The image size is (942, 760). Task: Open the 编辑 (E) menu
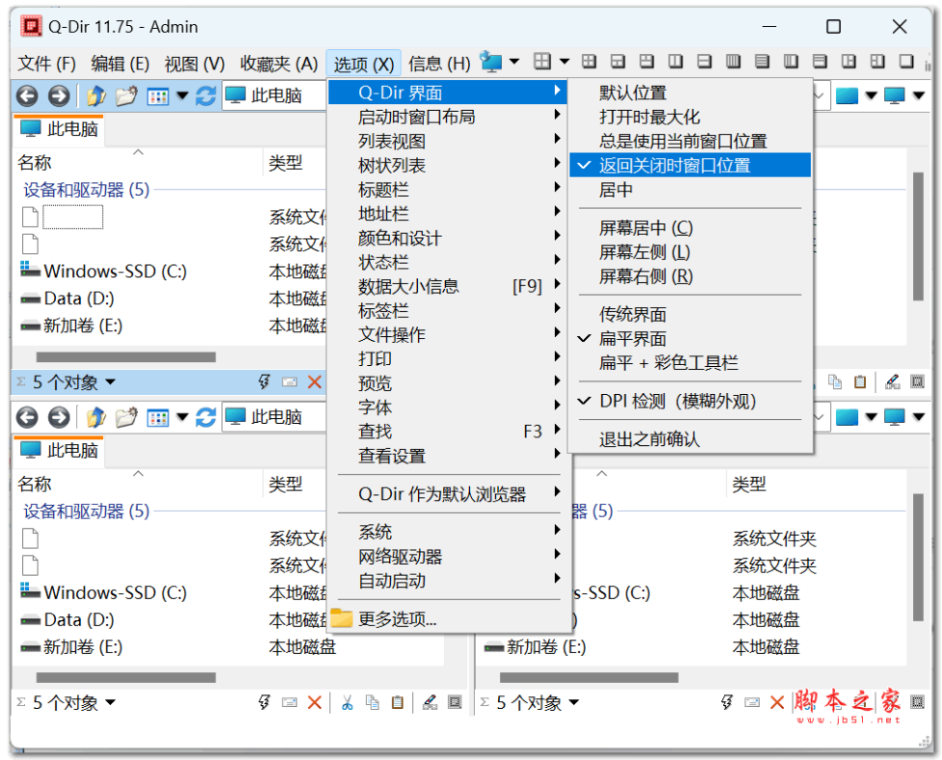120,63
